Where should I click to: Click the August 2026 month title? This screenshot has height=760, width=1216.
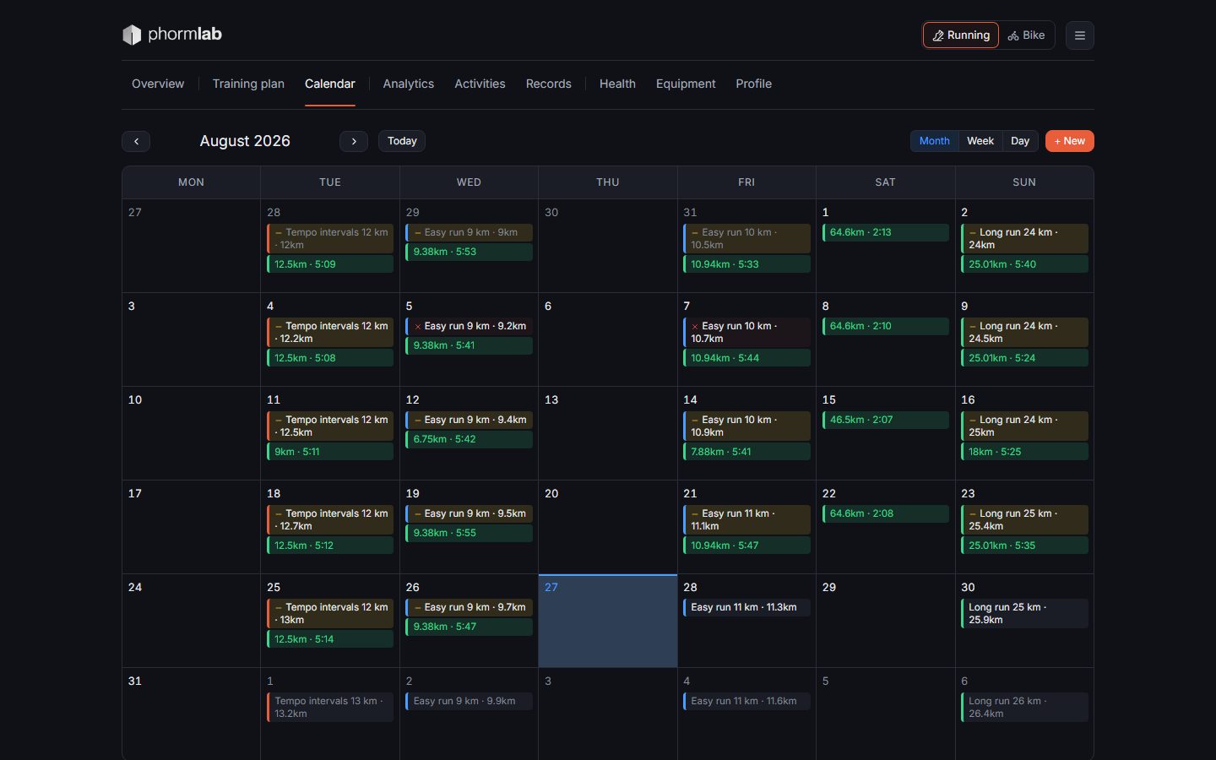point(245,141)
